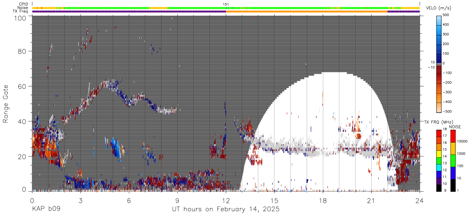This screenshot has height=217, width=472.
Task: Click the TX FRQ color bar legend
Action: [x=439, y=160]
